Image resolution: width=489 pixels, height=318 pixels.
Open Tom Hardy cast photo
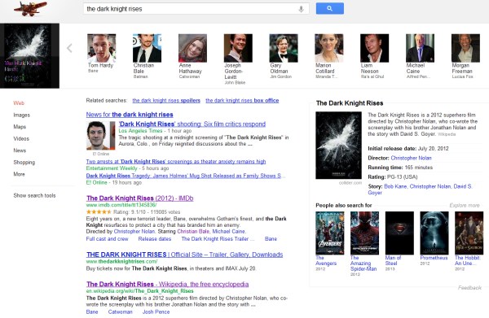pos(102,48)
